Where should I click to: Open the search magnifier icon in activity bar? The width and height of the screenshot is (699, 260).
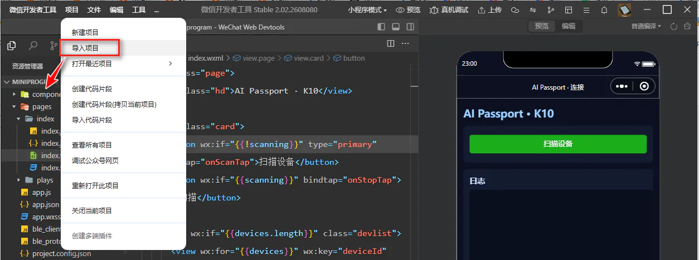(x=33, y=46)
